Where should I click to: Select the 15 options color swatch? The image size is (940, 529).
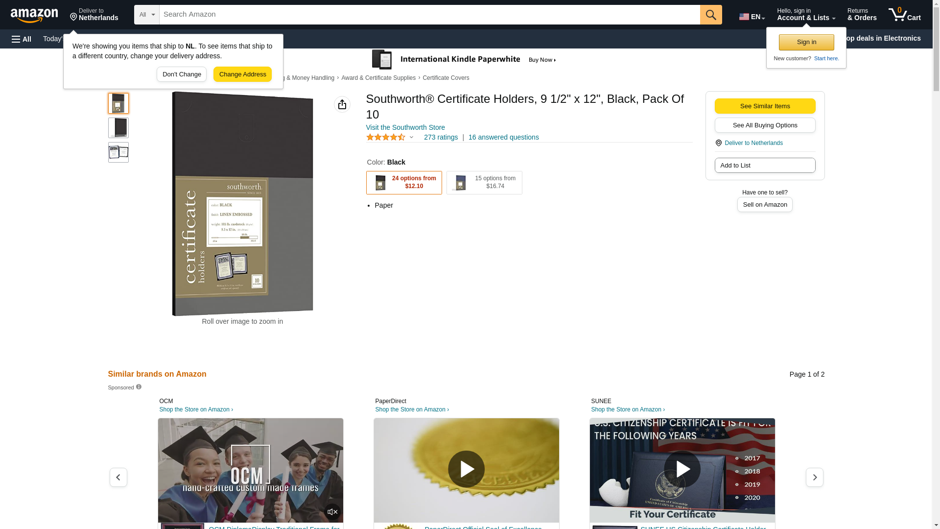[484, 183]
